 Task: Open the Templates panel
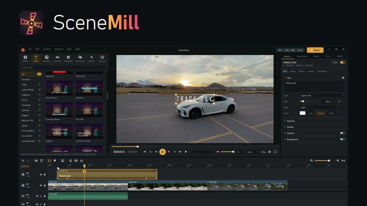68,59
